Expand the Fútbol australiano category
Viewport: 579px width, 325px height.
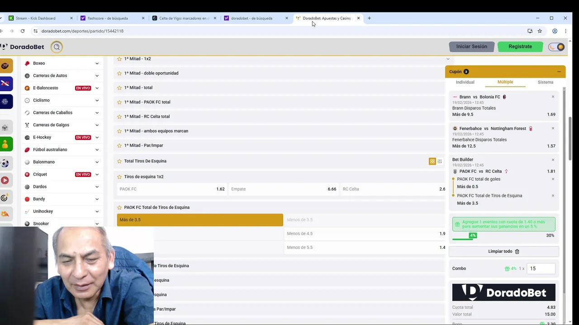[x=97, y=150]
